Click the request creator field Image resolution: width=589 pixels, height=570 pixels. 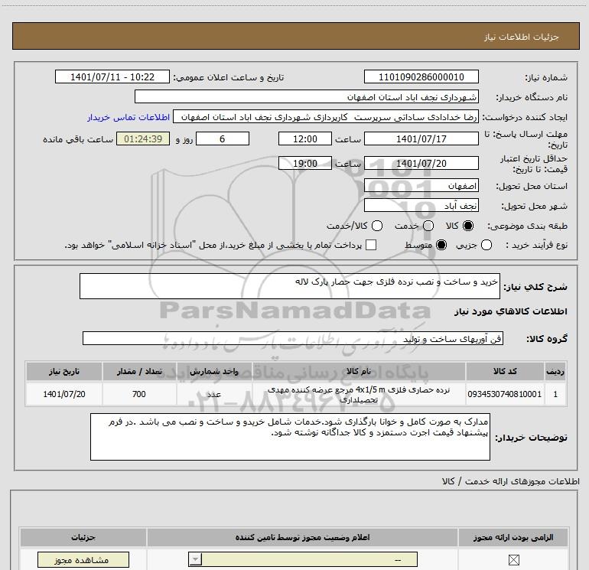click(326, 117)
